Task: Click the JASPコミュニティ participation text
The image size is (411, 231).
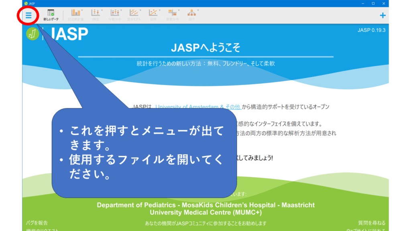Action: click(206, 223)
